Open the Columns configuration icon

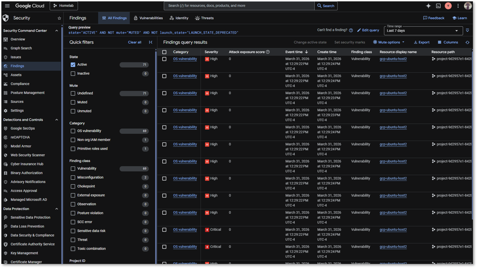447,42
